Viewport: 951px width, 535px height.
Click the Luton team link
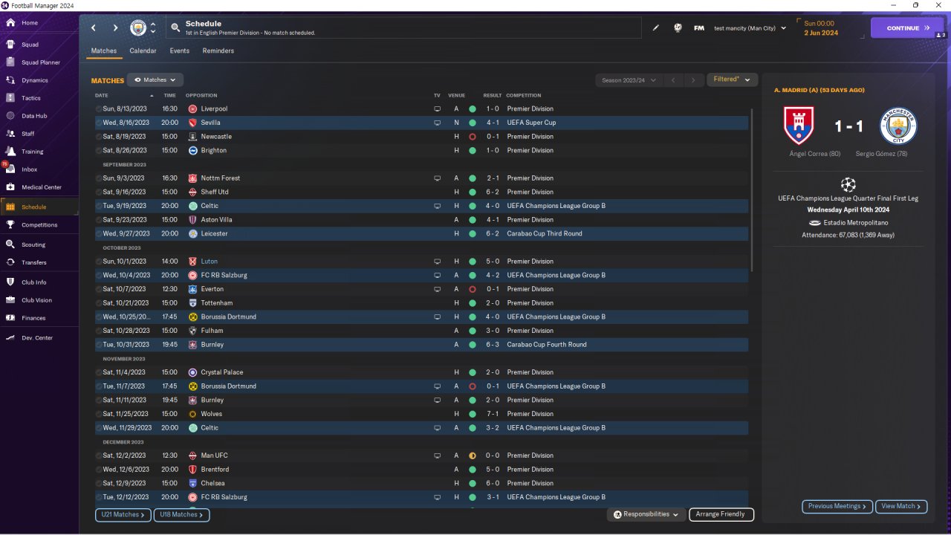click(210, 262)
